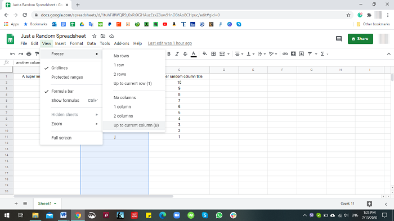Open the File menu
The image size is (394, 221).
click(24, 43)
